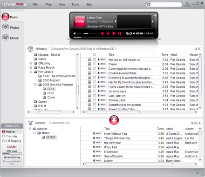
Task: Click left arrow of player visualizer panel
Action: [x=116, y=21]
